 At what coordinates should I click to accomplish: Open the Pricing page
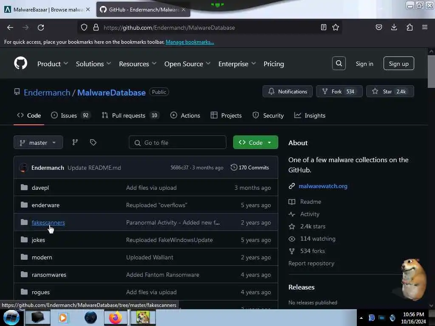tap(274, 64)
